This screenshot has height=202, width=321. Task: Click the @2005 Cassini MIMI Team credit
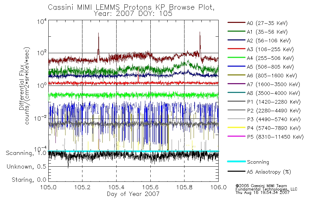[261, 186]
